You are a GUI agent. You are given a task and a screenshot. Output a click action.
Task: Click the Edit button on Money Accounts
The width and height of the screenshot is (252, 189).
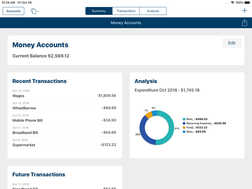(x=232, y=43)
